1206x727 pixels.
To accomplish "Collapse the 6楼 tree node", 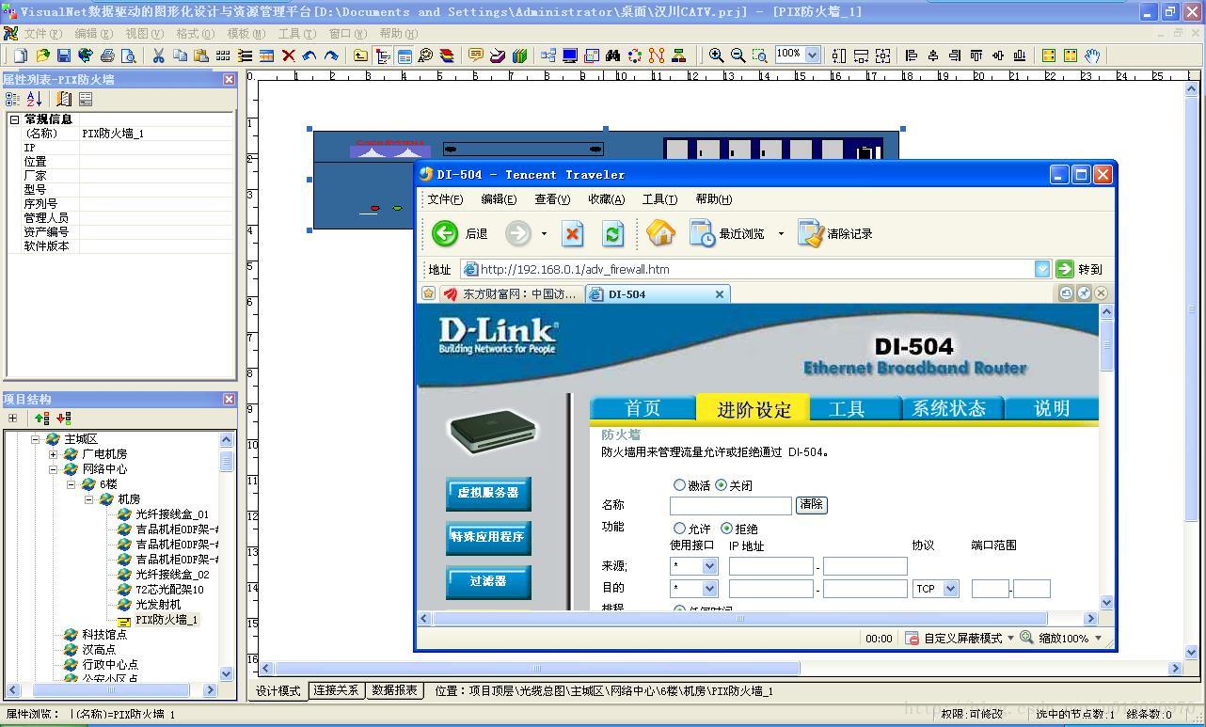I will 71,484.
